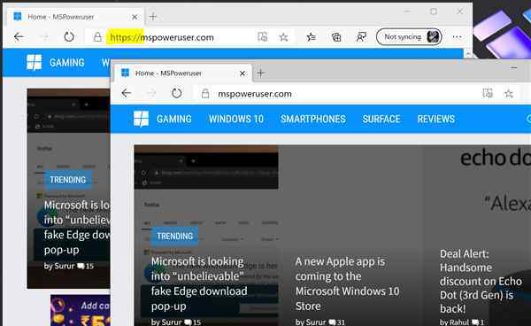Open REVIEWS section
Image resolution: width=531 pixels, height=326 pixels.
(x=435, y=119)
